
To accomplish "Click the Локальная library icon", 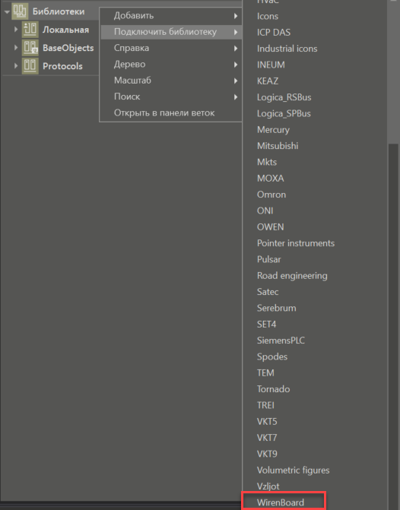I will tap(30, 30).
